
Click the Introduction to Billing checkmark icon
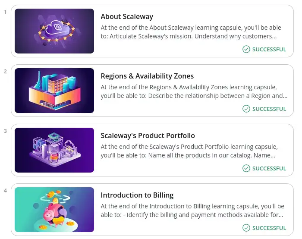tap(246, 228)
